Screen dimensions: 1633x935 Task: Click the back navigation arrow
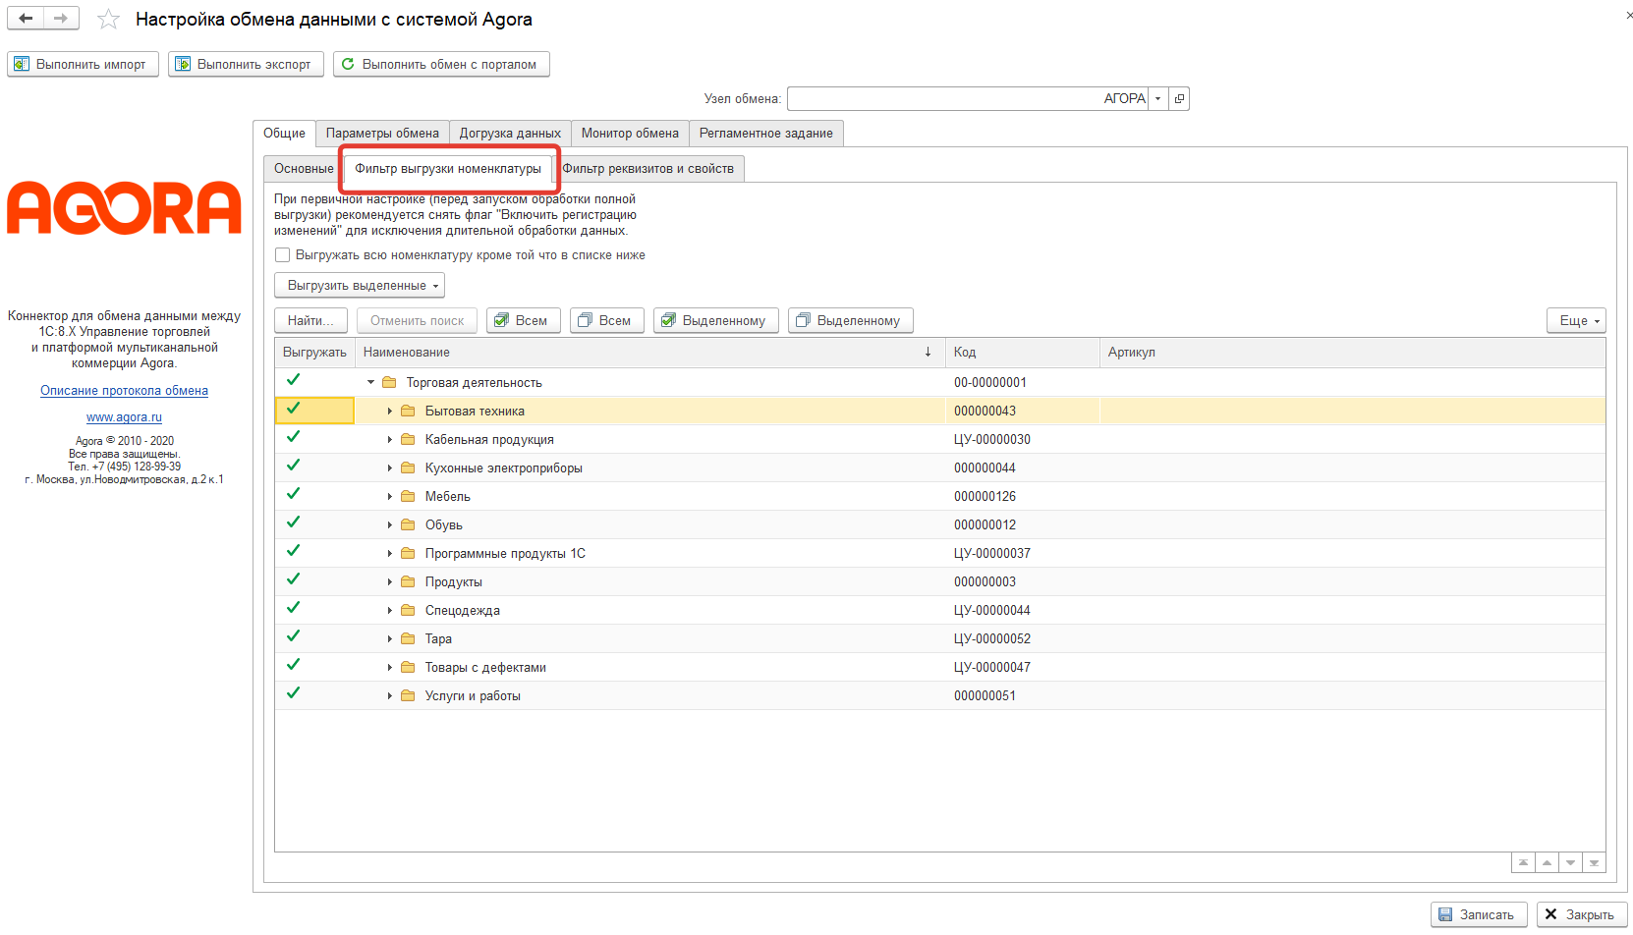pos(26,19)
